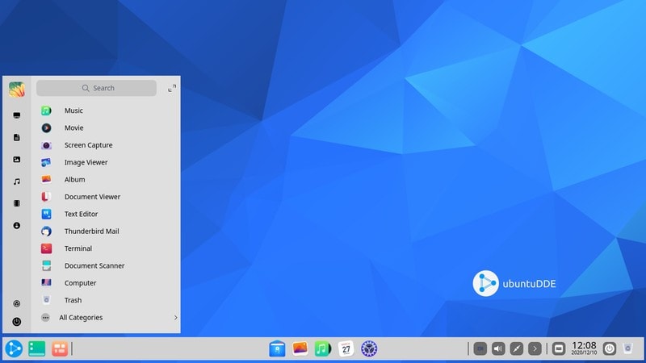Open Screen Capture from the app list
The image size is (646, 363).
pos(106,145)
